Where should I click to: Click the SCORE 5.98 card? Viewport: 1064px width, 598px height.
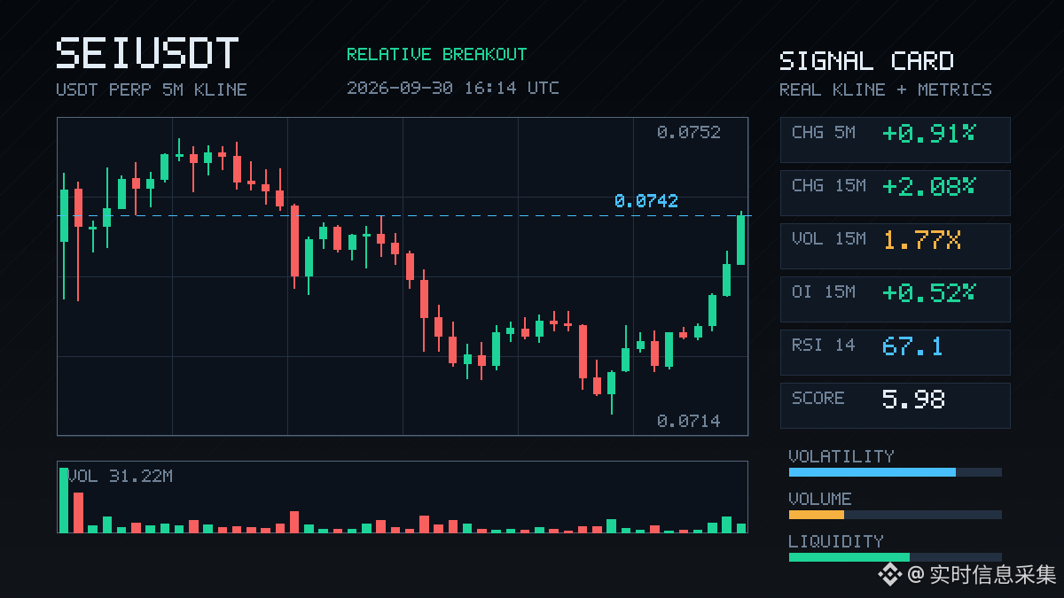coord(895,405)
